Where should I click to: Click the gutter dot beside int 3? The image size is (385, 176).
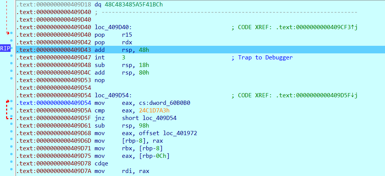(x=12, y=57)
